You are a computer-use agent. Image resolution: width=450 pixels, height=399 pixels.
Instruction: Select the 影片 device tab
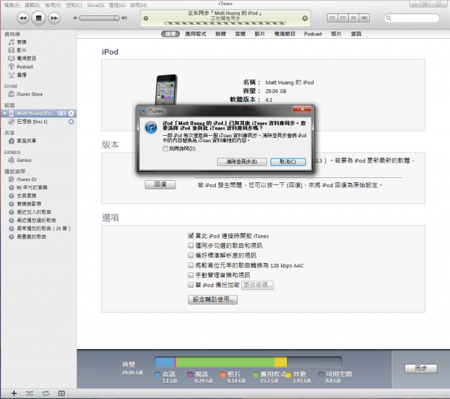point(259,34)
